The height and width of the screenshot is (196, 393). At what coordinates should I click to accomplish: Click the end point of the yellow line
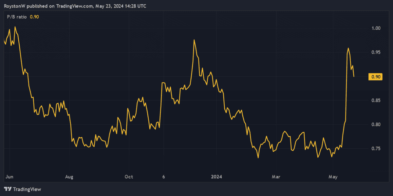pos(354,77)
